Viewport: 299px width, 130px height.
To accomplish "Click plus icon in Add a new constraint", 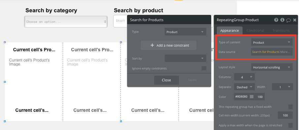I will 152,45.
